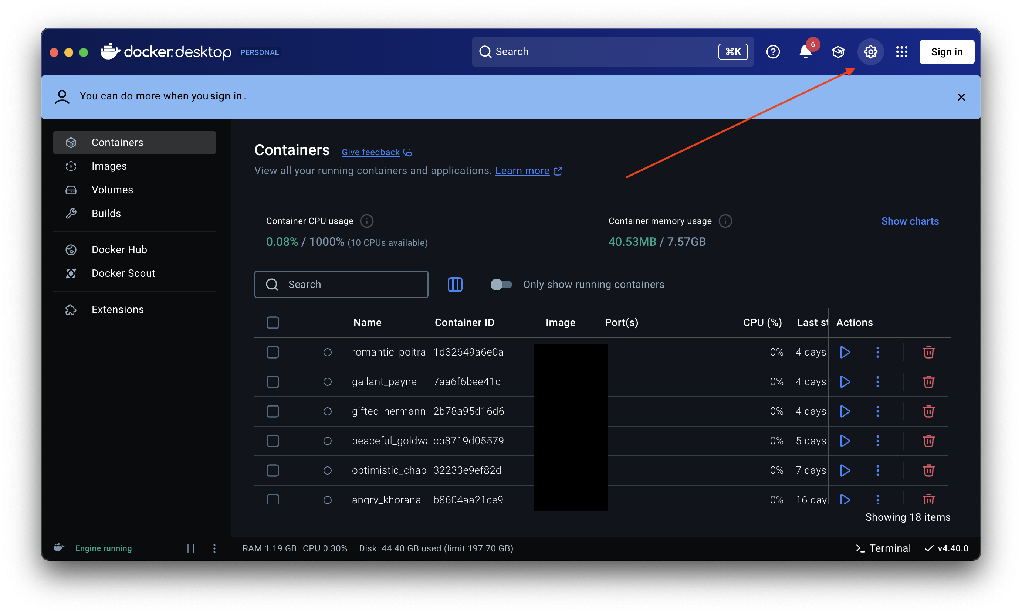Open romantic_poitras container details

tap(389, 352)
